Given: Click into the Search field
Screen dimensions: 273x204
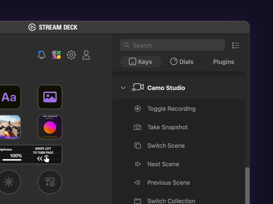Looking at the screenshot, I should click(x=172, y=45).
